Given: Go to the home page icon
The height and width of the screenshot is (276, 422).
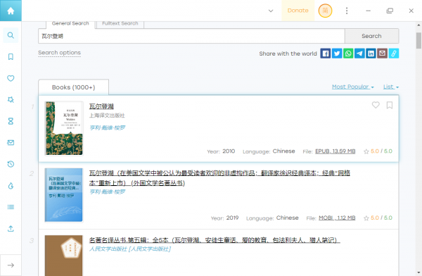Looking at the screenshot, I should click(11, 11).
